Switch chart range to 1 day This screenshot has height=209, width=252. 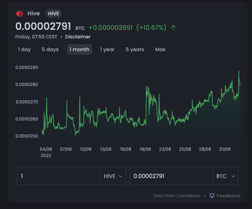click(x=24, y=49)
